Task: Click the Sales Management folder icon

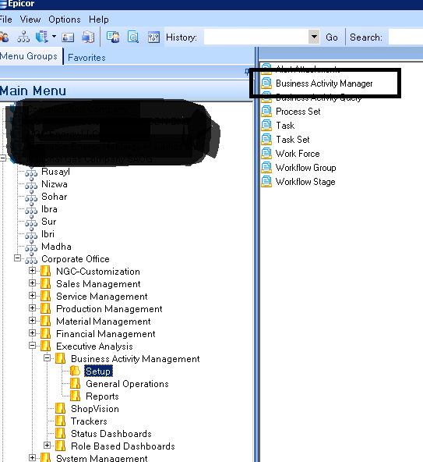Action: (x=46, y=284)
